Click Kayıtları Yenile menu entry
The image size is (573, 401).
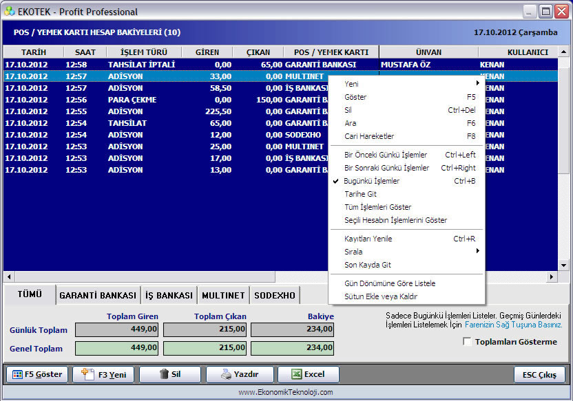click(408, 239)
